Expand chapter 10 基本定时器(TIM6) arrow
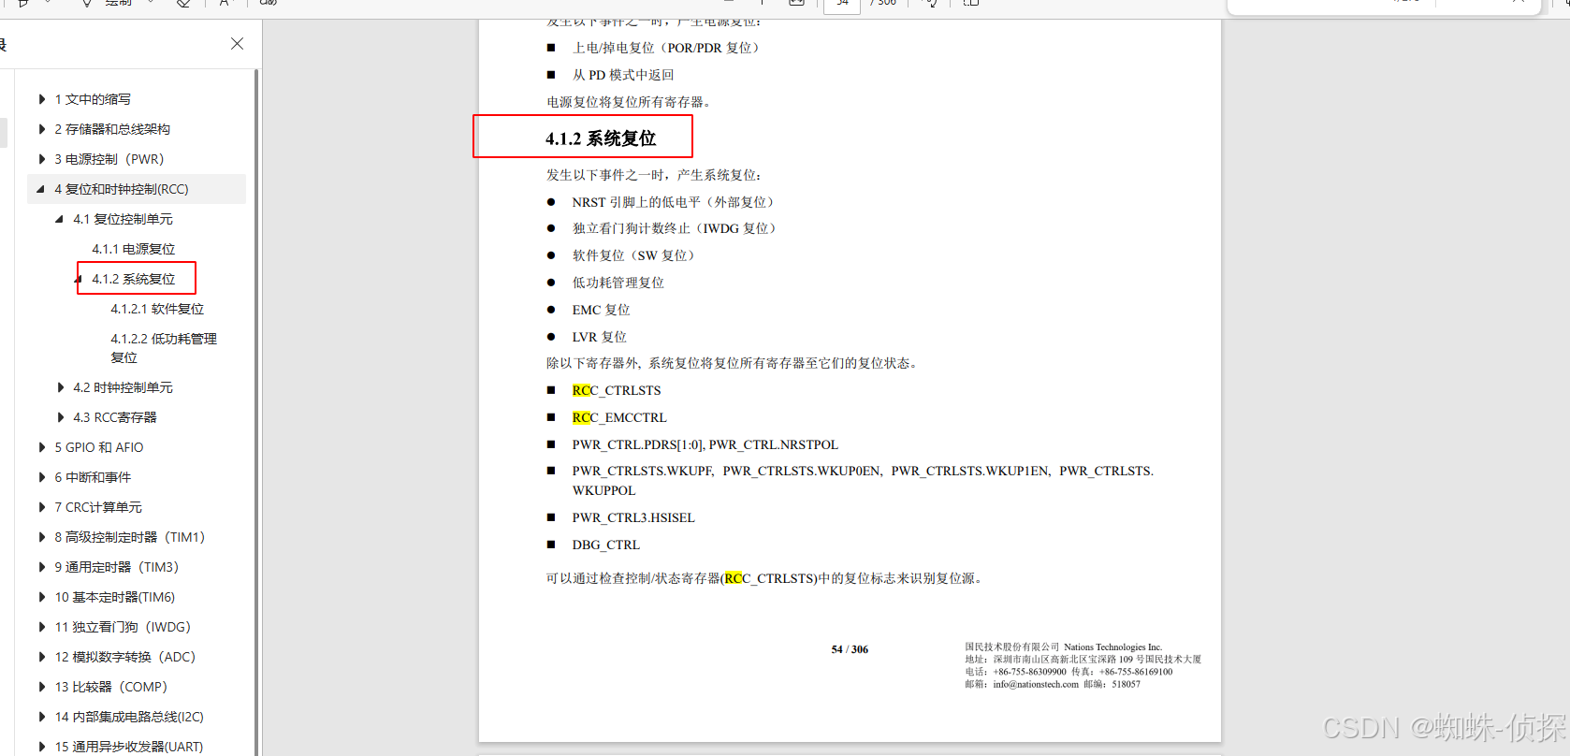1570x756 pixels. (x=41, y=597)
